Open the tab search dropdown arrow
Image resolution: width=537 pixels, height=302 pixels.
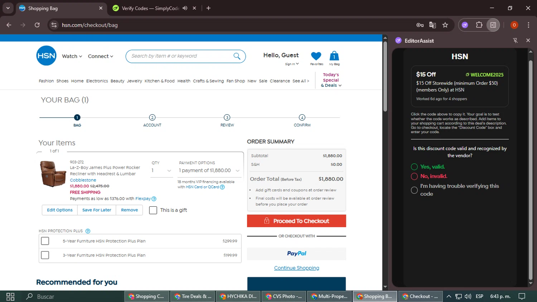8,8
